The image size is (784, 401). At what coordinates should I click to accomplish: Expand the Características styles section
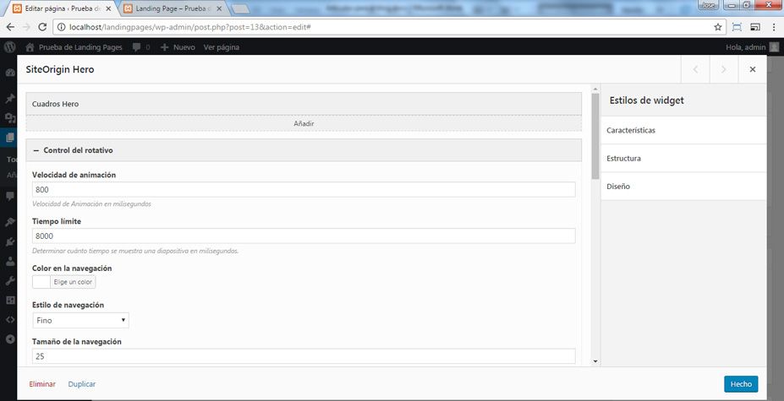[x=683, y=130]
